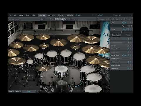Screen dimensions: 141x106
Task: Switch to the GROOVES tab
Action: click(x=51, y=15)
